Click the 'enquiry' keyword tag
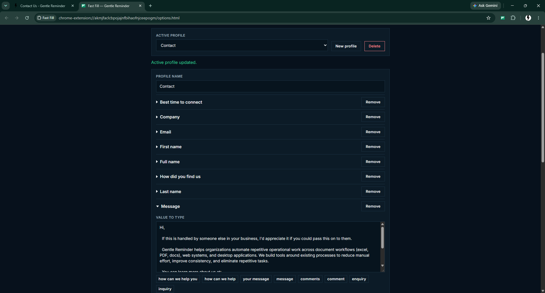 359,279
